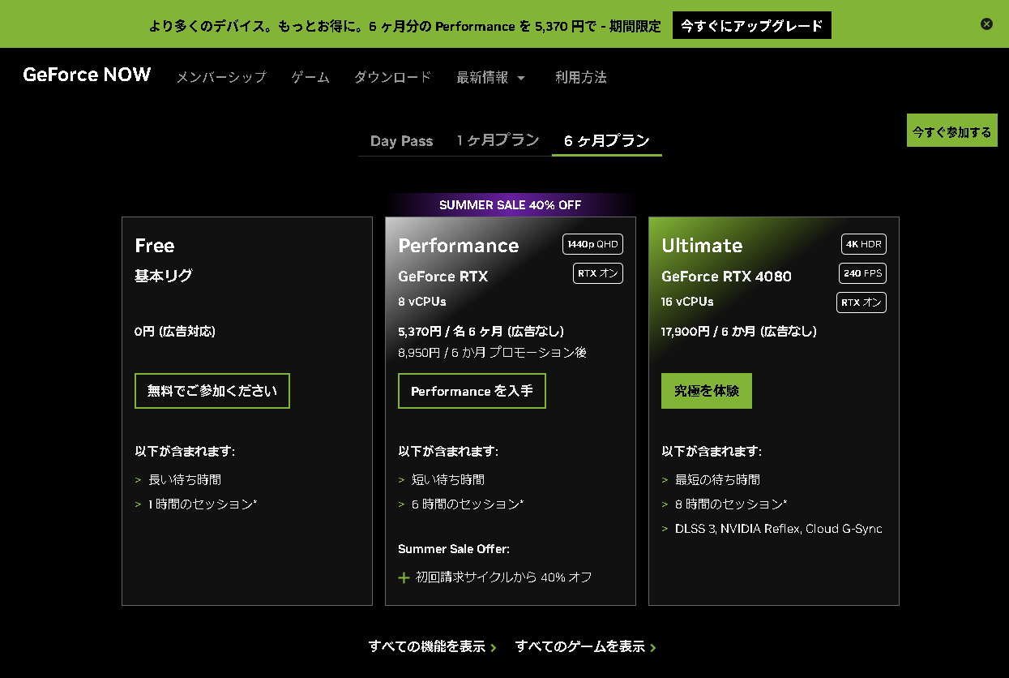Click the plus icon beside the 40% off offer
1009x678 pixels.
(403, 577)
